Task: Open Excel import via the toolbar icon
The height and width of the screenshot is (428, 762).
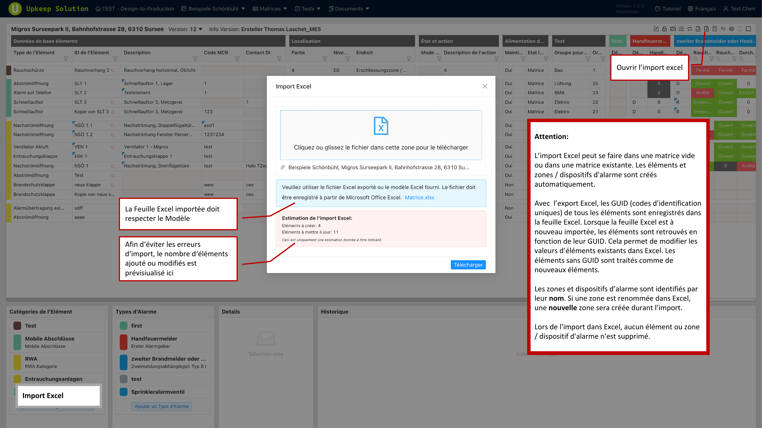Action: click(x=706, y=29)
